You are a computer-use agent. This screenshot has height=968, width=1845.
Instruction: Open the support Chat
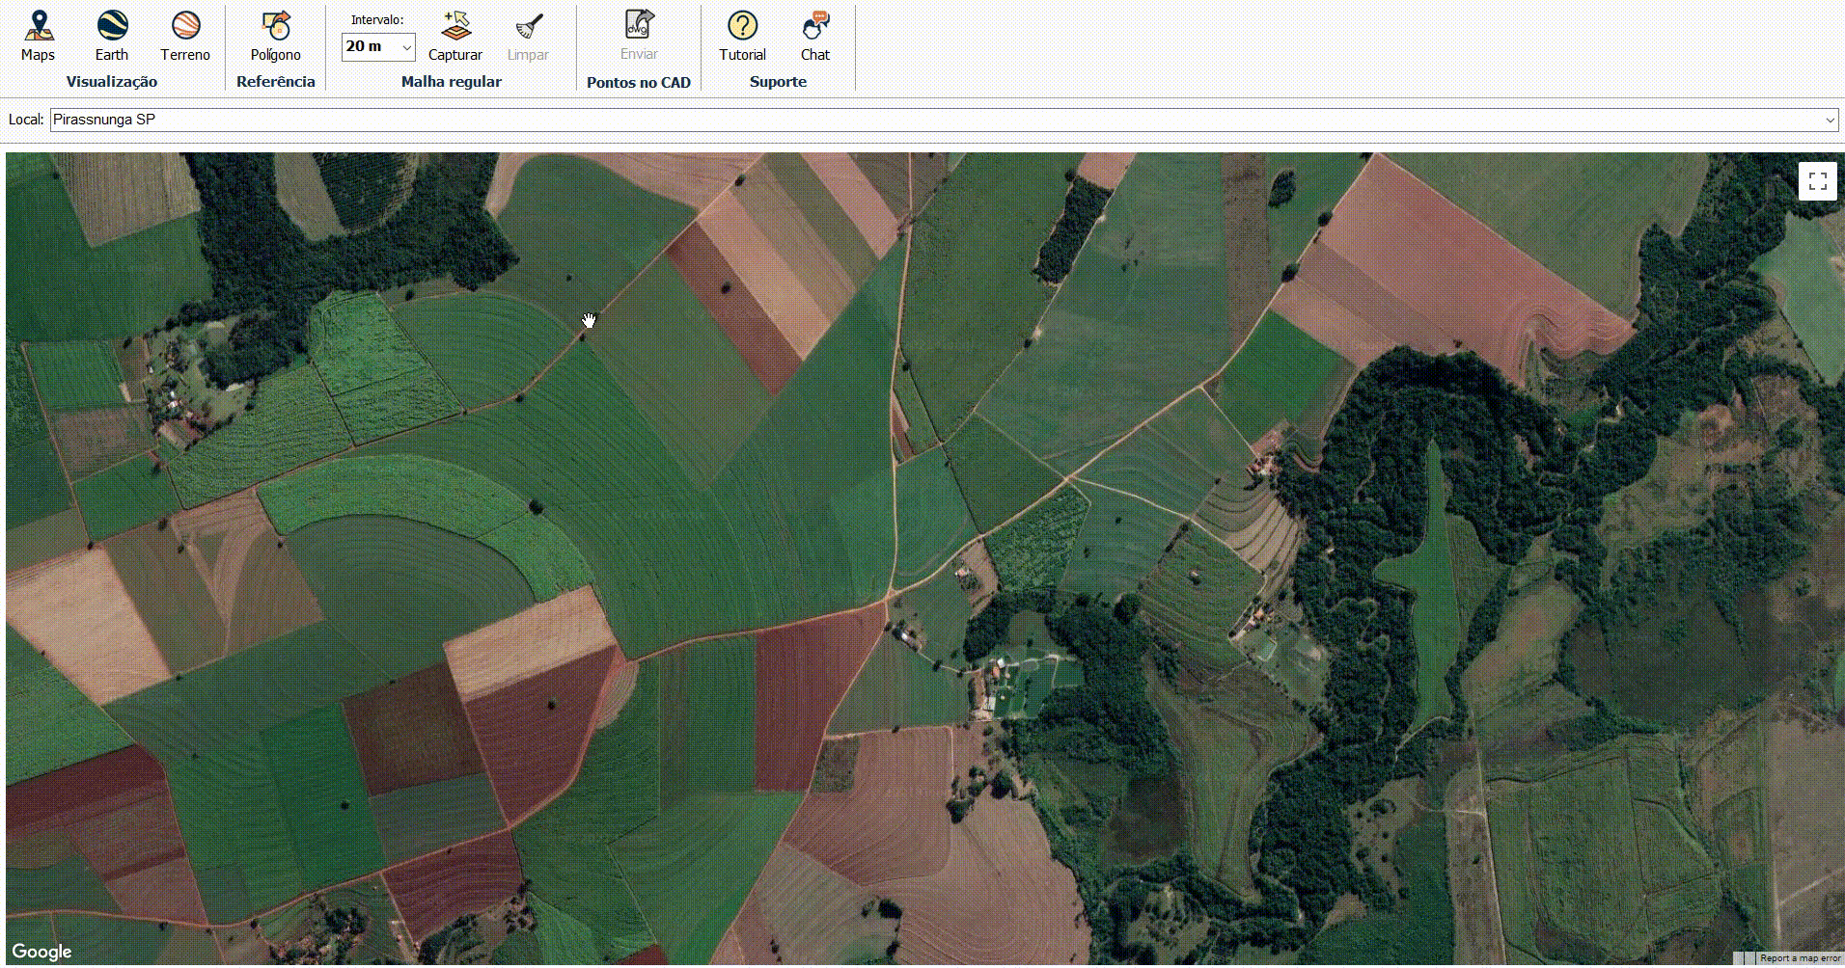click(815, 36)
